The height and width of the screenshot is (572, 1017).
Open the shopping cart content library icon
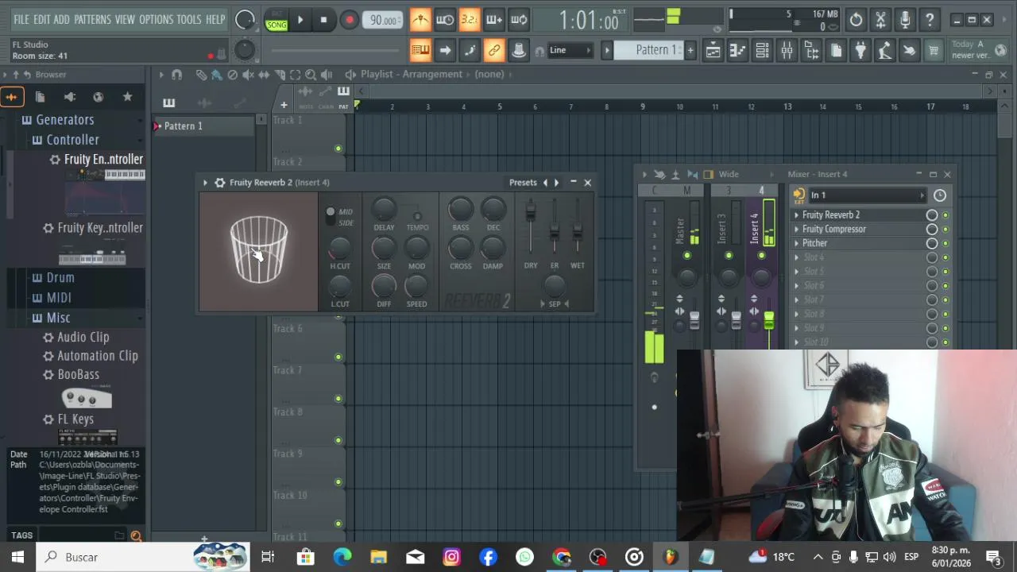(x=934, y=52)
